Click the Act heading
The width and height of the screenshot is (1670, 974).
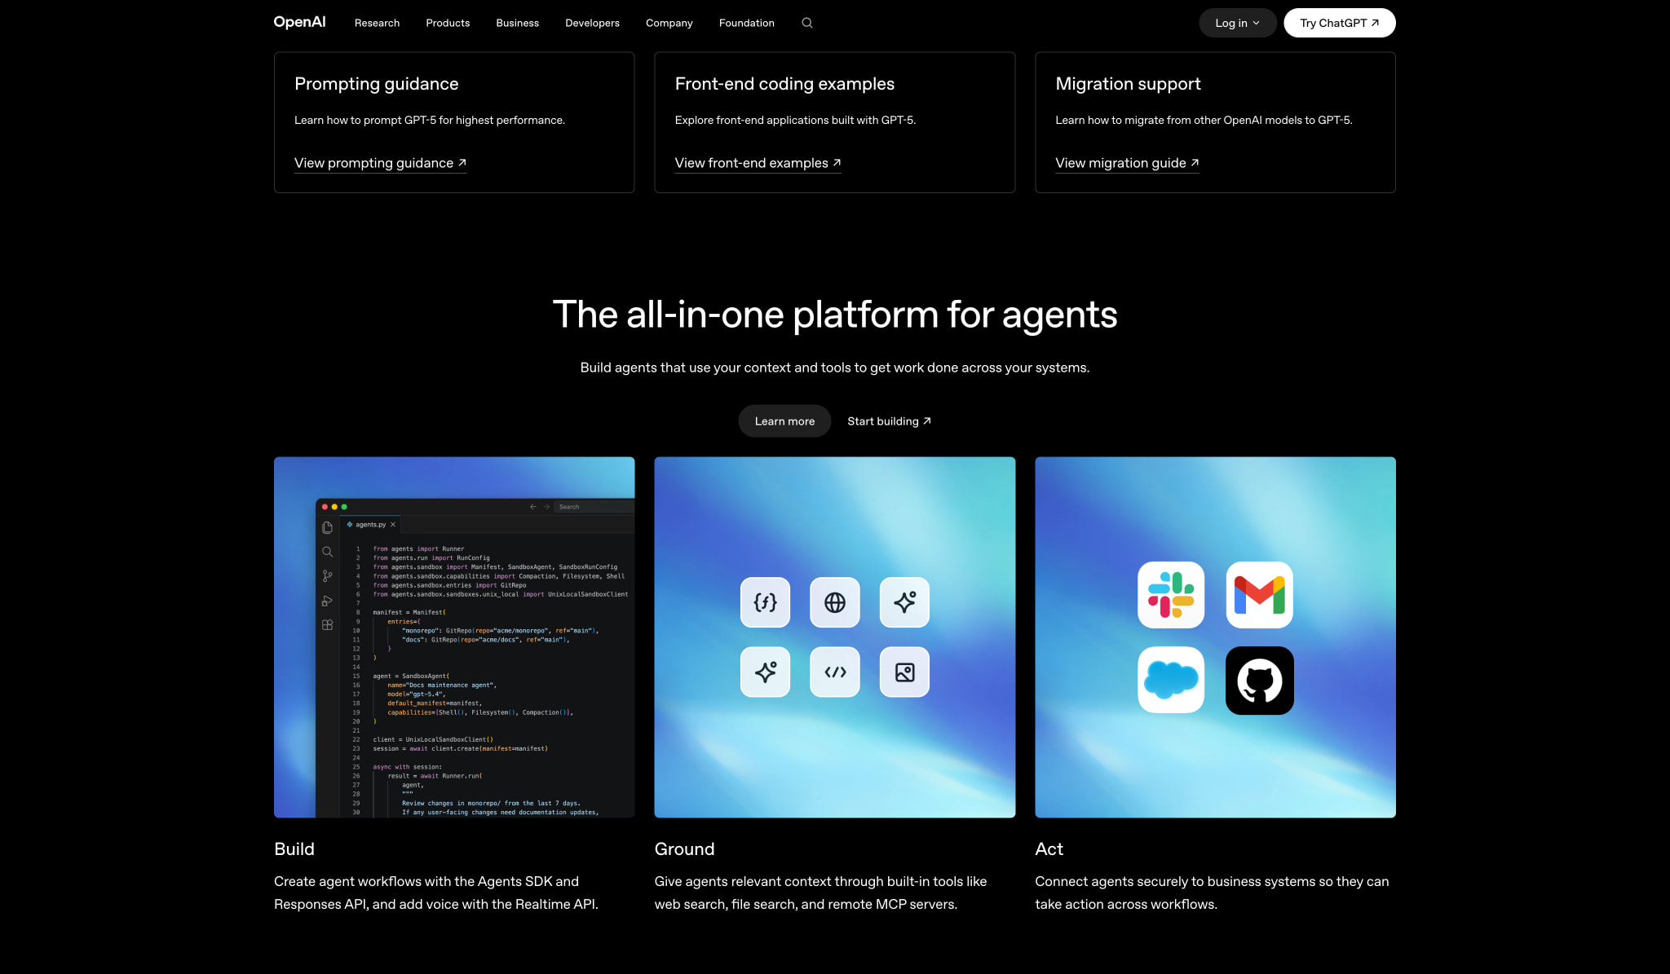coord(1049,849)
